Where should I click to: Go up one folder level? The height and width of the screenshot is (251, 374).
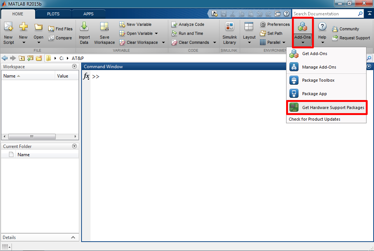[x=22, y=58]
